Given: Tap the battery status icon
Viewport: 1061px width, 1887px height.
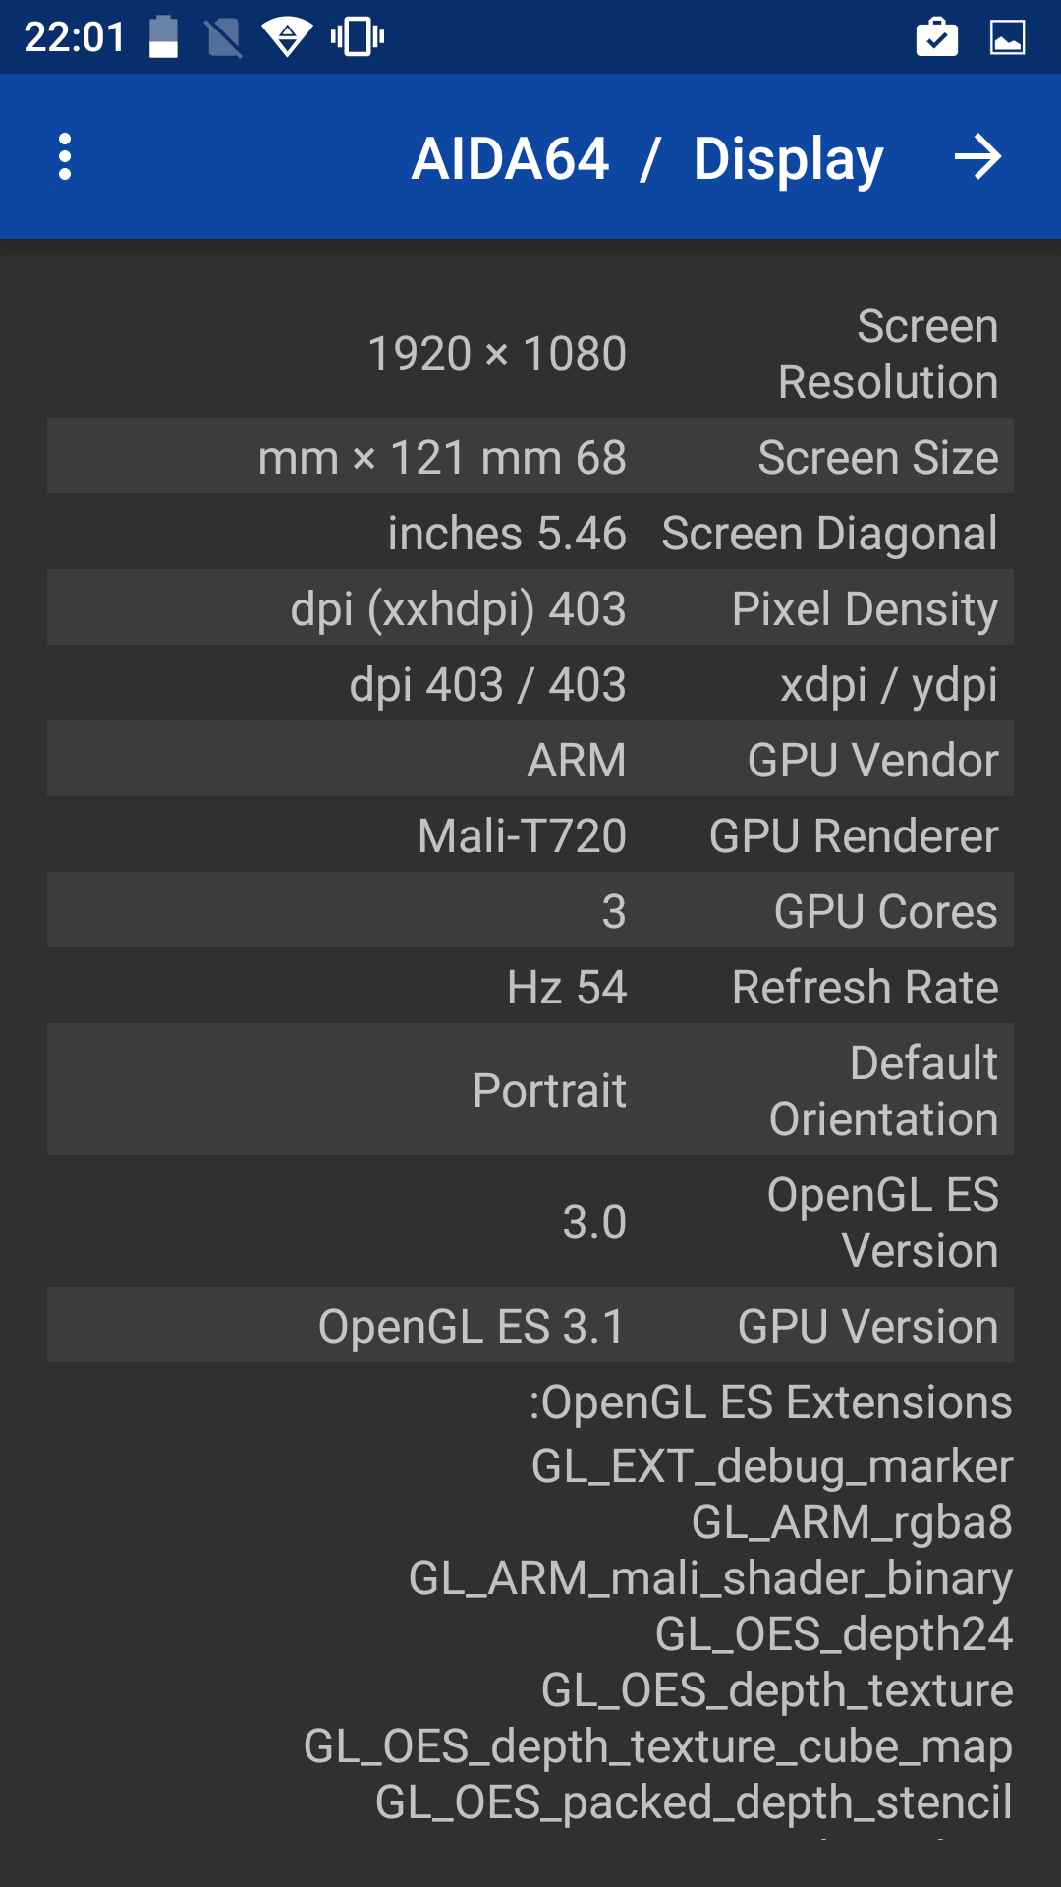Looking at the screenshot, I should (x=163, y=37).
